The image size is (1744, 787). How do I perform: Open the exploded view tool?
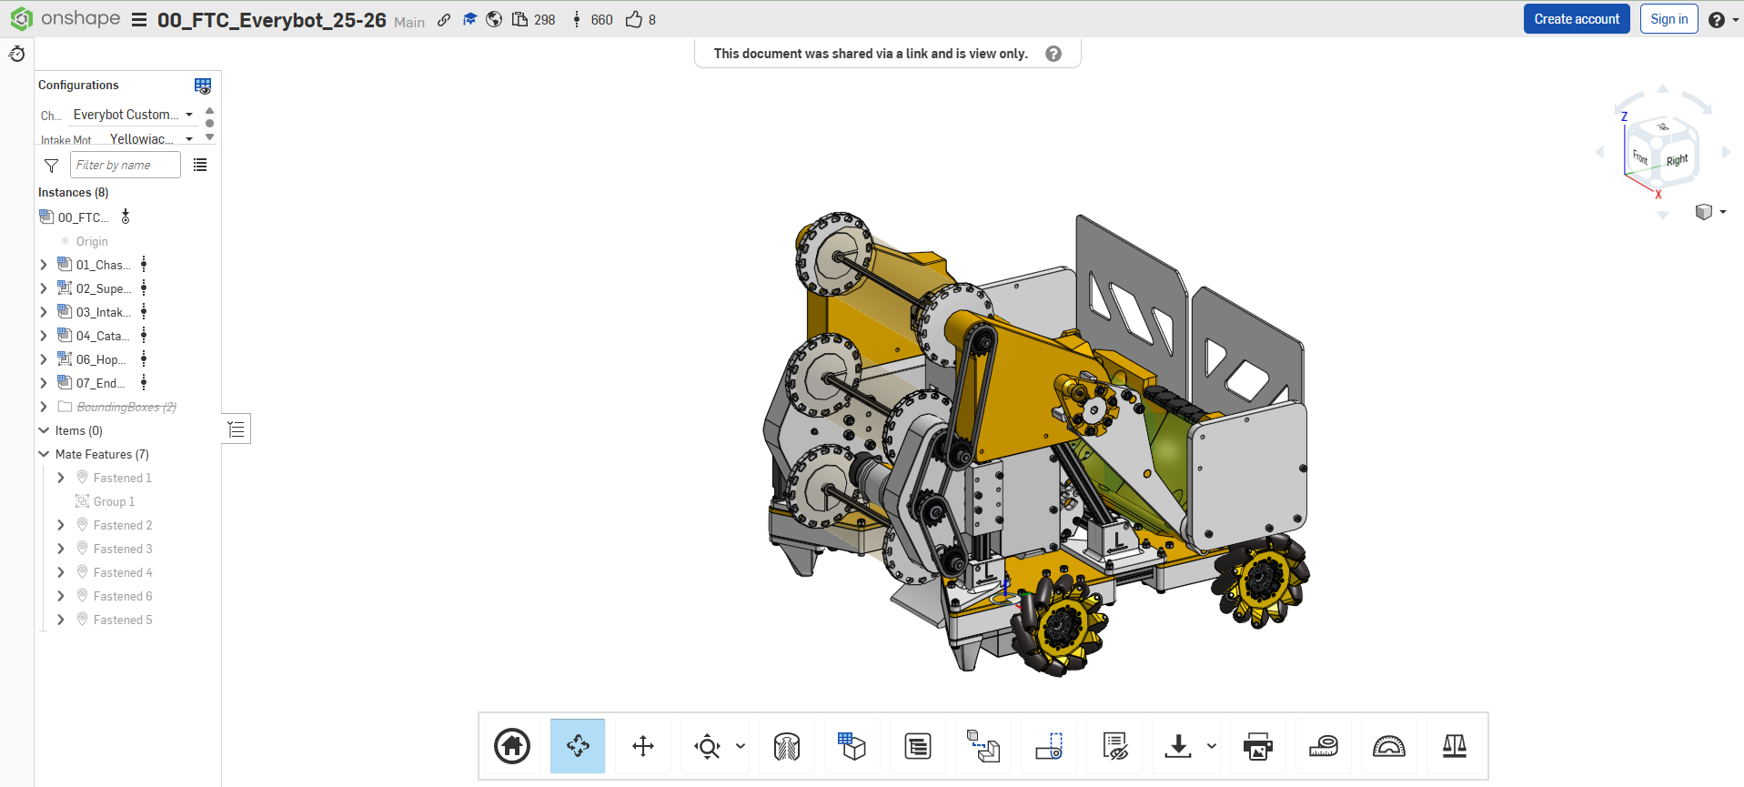[x=983, y=747]
